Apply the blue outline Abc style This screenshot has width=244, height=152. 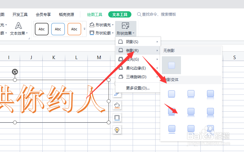pos(58,29)
